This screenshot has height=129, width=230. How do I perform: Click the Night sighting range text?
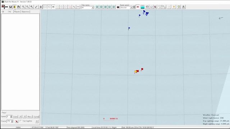[x=216, y=124]
